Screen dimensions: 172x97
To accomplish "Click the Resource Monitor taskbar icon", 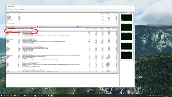I will click(52, 96).
